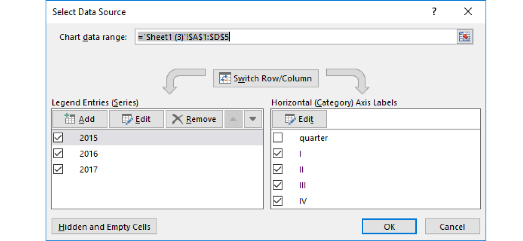Confirm changes with OK
Screen dimensions: 523x241
pos(389,226)
